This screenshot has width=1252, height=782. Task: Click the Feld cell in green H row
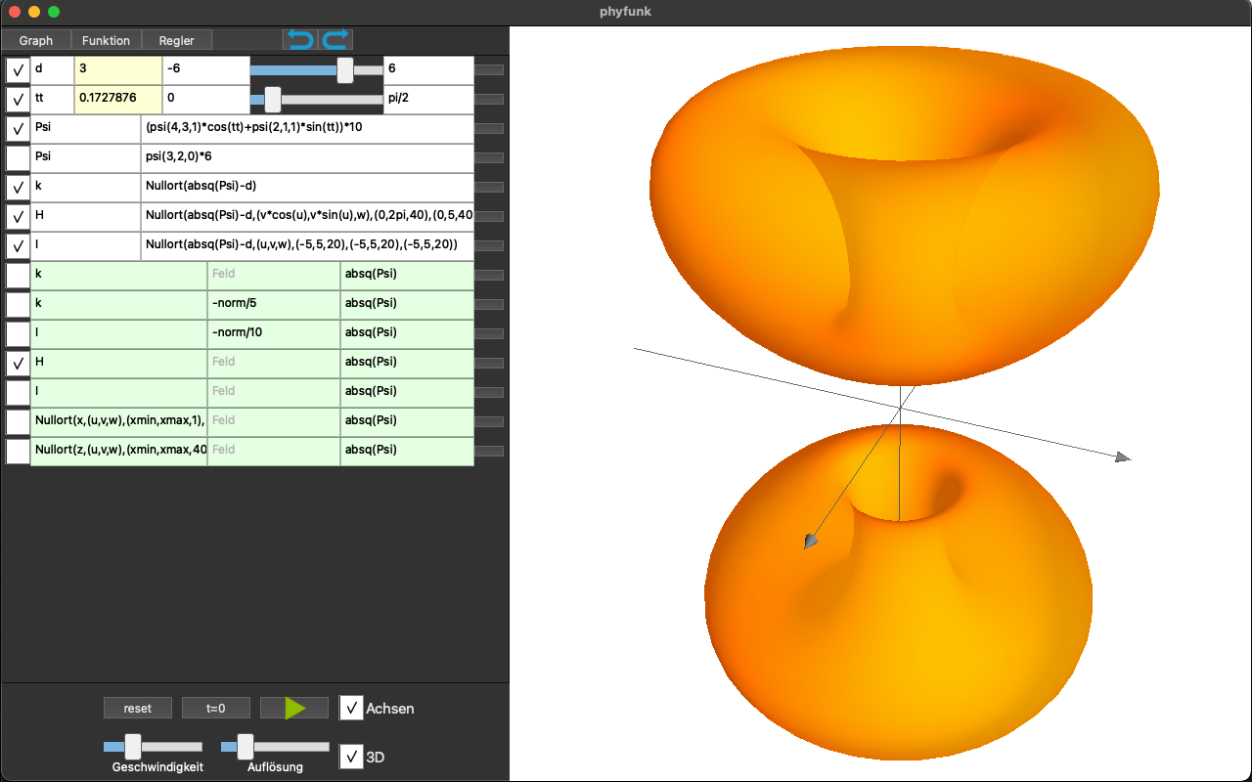click(274, 364)
